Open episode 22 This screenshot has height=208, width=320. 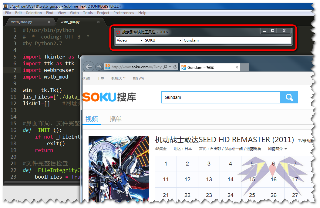tap(187, 195)
